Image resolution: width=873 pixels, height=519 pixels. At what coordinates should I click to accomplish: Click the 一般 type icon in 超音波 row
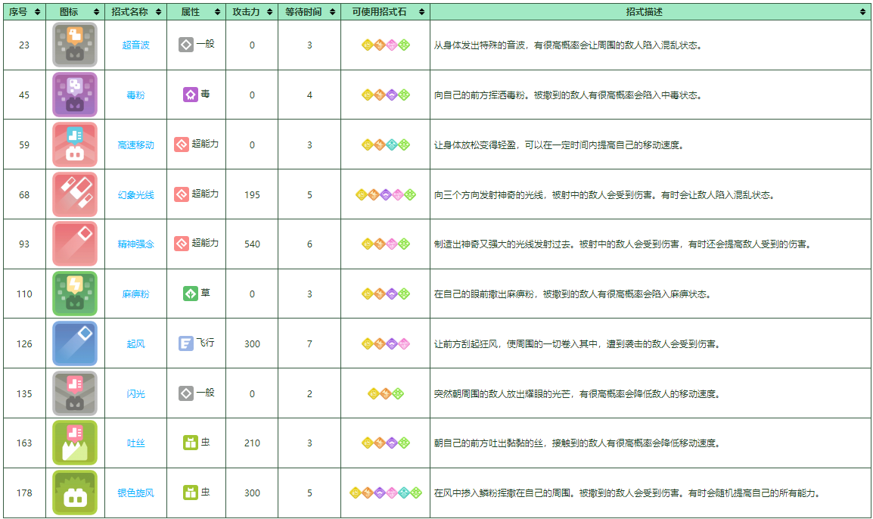coord(186,45)
